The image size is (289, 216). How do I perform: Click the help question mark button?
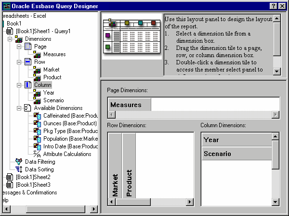point(274,6)
